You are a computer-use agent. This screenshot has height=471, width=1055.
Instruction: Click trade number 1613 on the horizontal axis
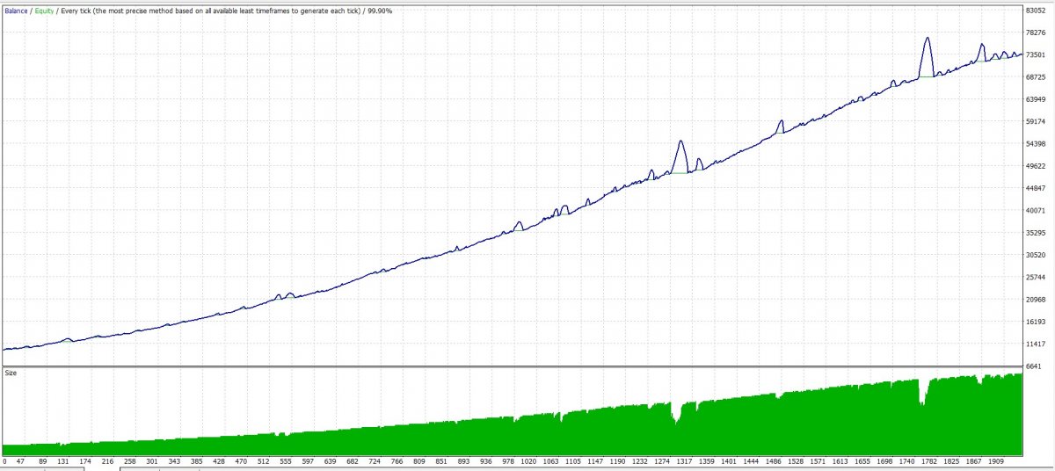pyautogui.click(x=840, y=460)
